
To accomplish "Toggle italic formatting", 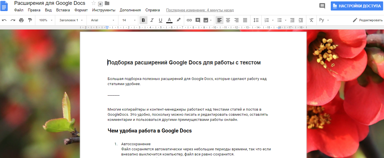I will [x=152, y=20].
